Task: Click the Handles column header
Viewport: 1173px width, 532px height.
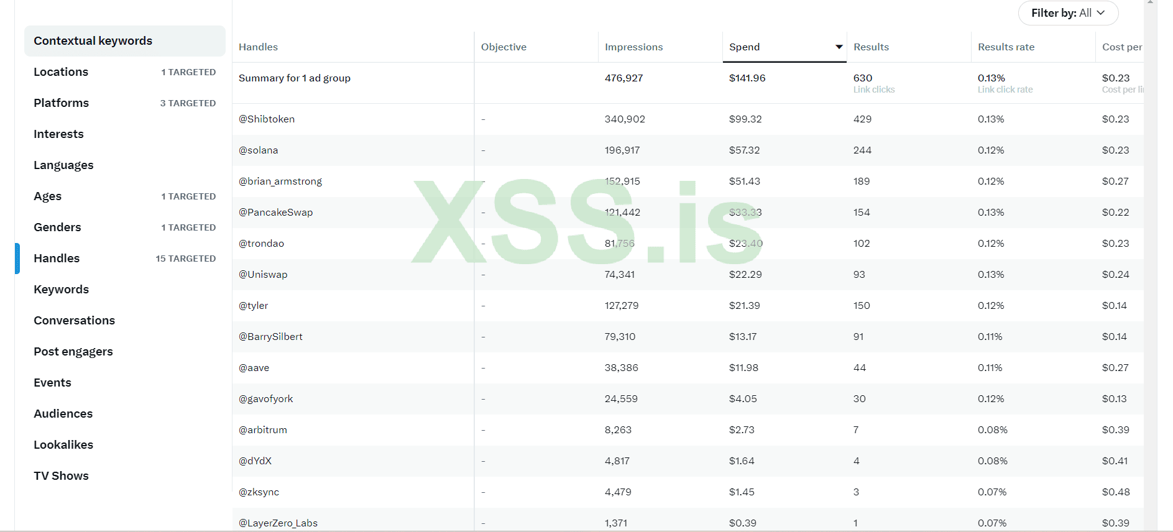Action: tap(258, 47)
